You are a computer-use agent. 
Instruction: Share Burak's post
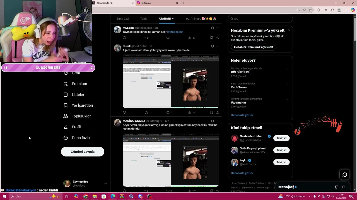pyautogui.click(x=217, y=112)
